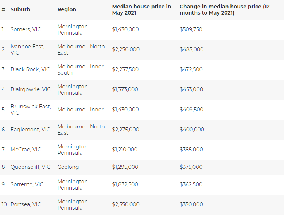
Task: Select the $2,275,000 Eaglemont median price
Action: (x=125, y=130)
